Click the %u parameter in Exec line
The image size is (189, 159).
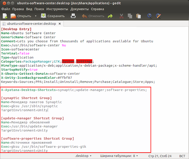(x=64, y=45)
